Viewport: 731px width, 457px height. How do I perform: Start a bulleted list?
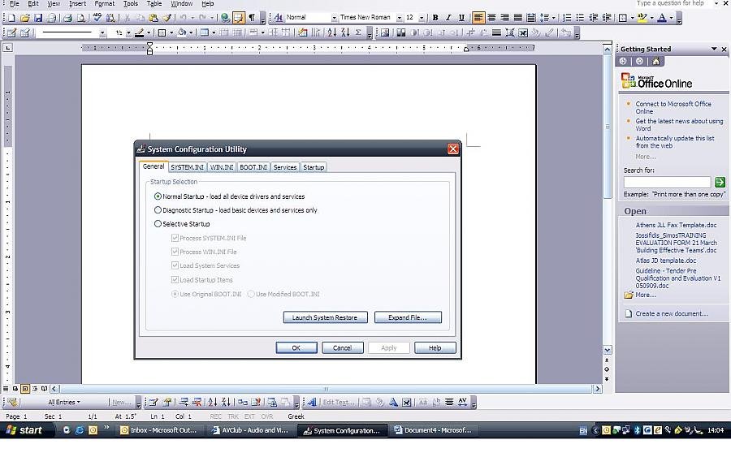click(x=580, y=18)
